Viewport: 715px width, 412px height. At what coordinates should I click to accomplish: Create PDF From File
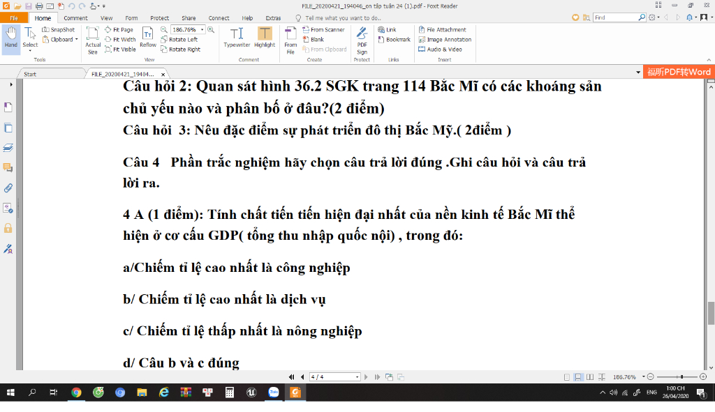290,40
